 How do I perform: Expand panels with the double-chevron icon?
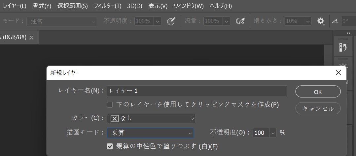coord(348,33)
